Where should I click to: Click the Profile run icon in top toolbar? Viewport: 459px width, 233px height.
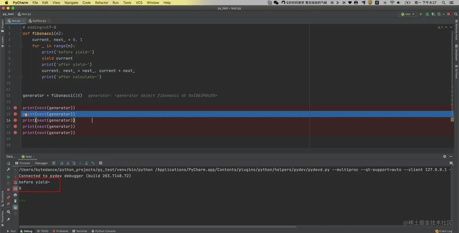point(440,14)
